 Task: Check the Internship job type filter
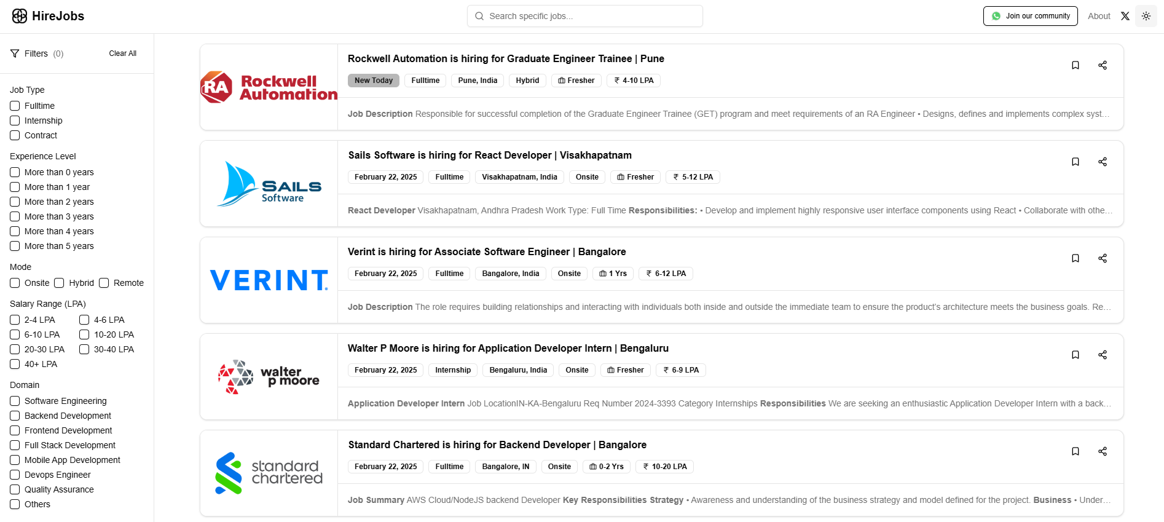click(x=15, y=121)
